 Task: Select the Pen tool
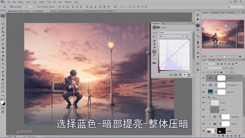point(3,72)
